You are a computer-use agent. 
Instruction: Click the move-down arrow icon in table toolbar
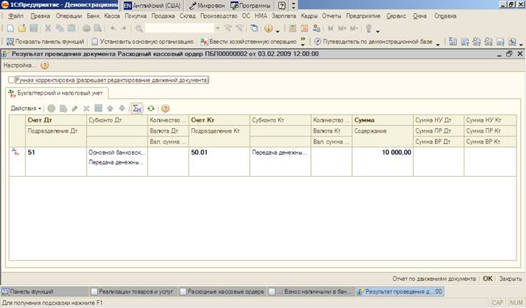tap(122, 109)
